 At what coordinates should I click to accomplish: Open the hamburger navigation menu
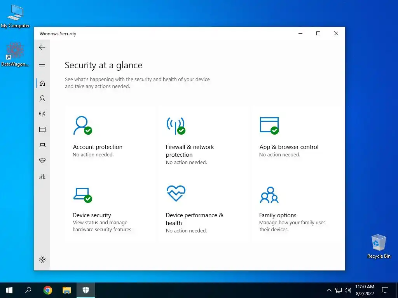[x=42, y=65]
